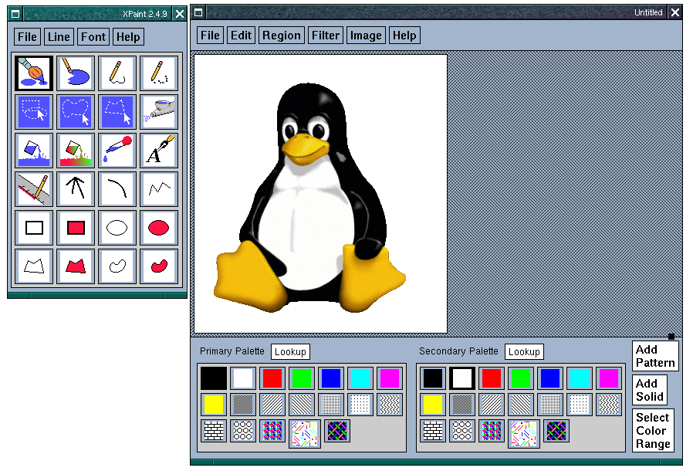
Task: Choose the Filled Freehand red blob tool
Action: [159, 266]
